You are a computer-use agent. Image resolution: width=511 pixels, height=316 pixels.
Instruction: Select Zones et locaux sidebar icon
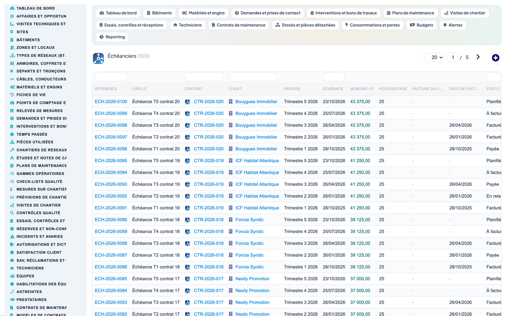12,48
